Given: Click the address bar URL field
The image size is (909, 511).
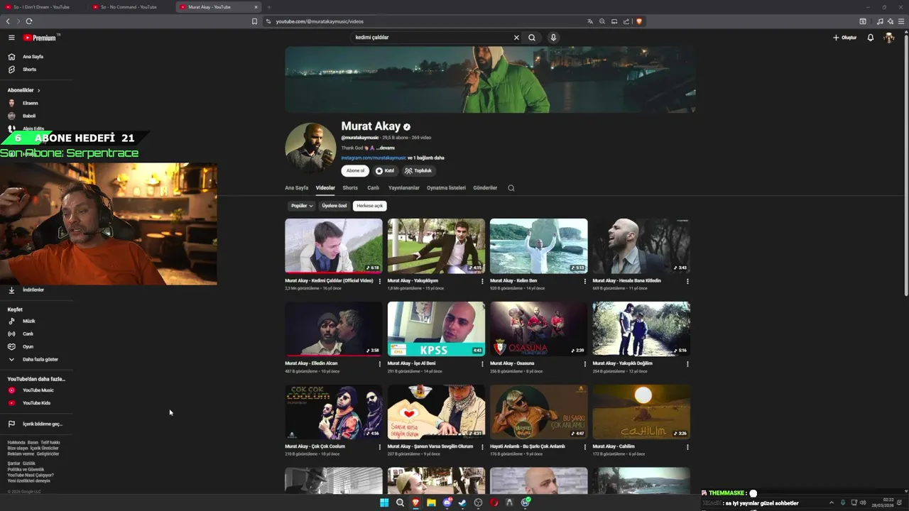Looking at the screenshot, I should point(426,21).
